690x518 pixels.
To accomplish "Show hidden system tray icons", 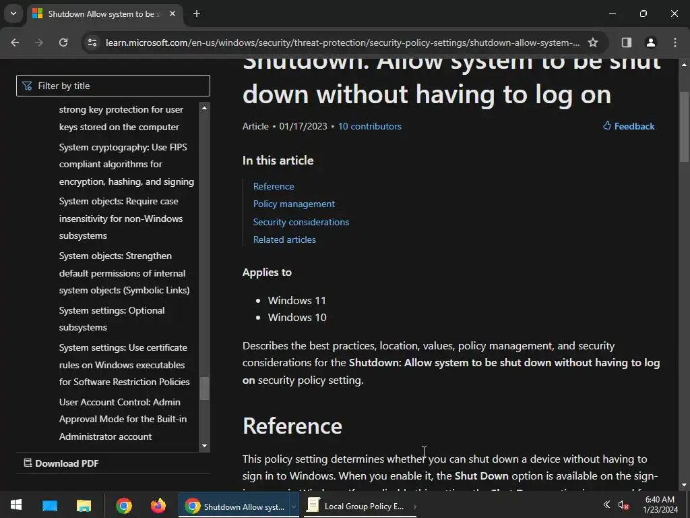I will coord(606,505).
